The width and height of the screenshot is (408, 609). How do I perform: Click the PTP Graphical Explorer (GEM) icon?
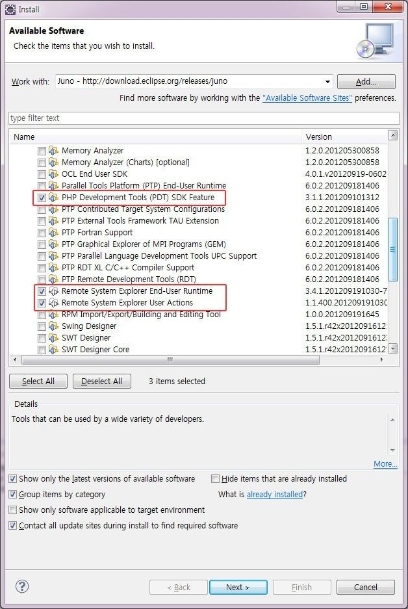point(53,244)
